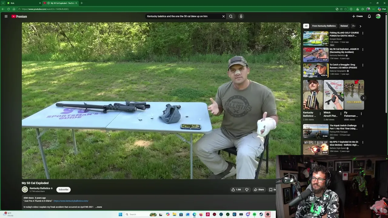Click into the YouTube search field
This screenshot has height=218, width=388.
(183, 16)
